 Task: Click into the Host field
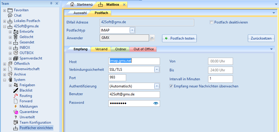point(134,61)
